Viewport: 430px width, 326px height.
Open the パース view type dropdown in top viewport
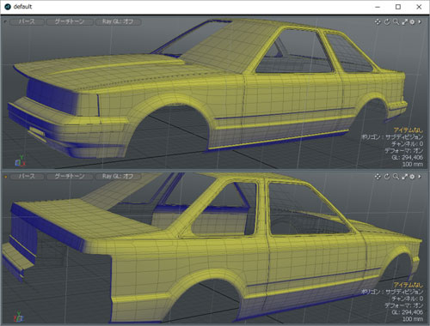pyautogui.click(x=27, y=21)
